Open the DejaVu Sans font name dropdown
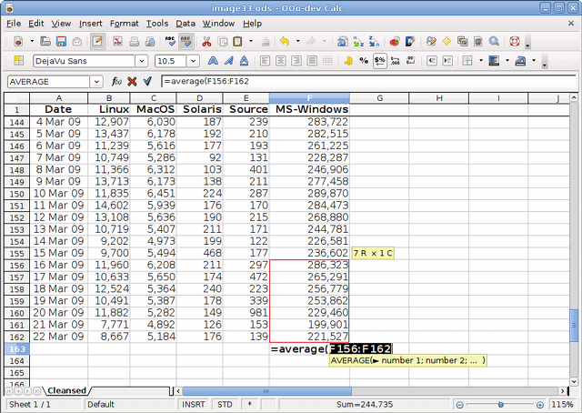This screenshot has width=582, height=413. pos(141,61)
